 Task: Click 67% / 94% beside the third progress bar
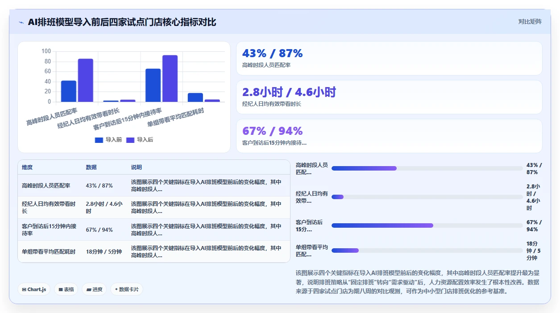click(x=534, y=225)
